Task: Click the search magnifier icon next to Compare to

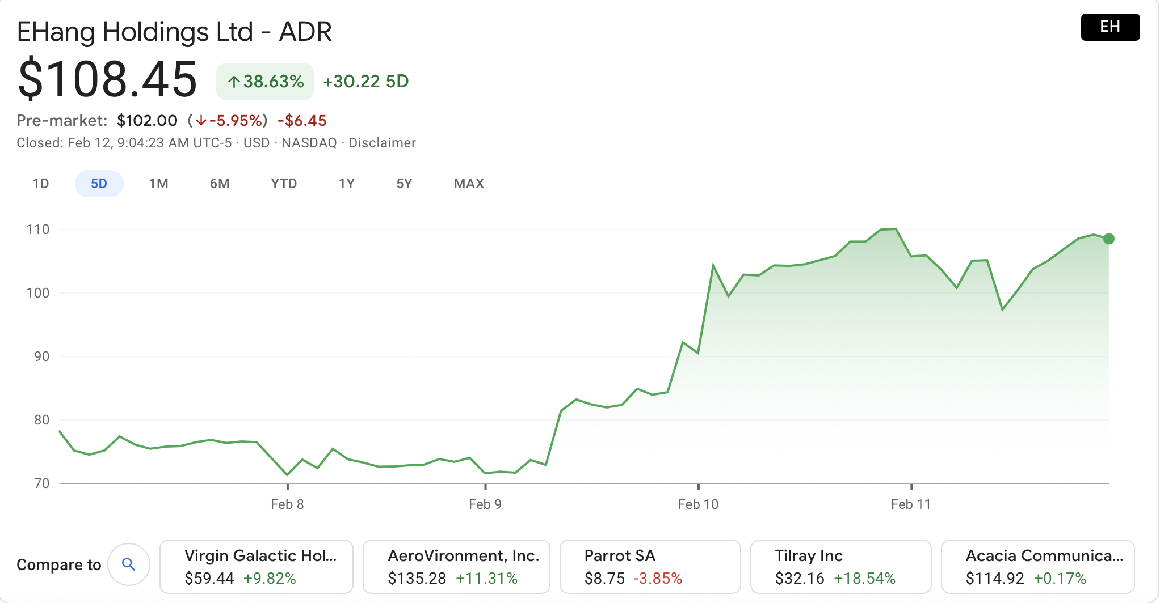Action: 129,564
